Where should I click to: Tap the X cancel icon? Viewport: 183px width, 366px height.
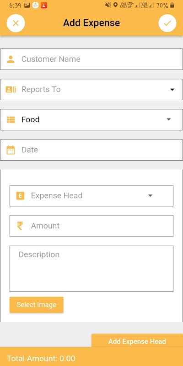point(16,23)
